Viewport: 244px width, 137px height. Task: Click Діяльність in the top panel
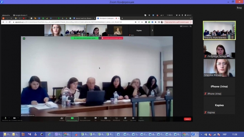(6, 15)
